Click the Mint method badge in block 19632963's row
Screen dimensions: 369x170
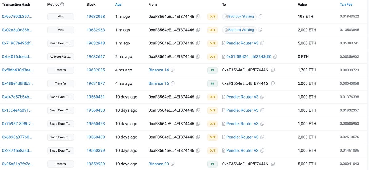pos(61,30)
